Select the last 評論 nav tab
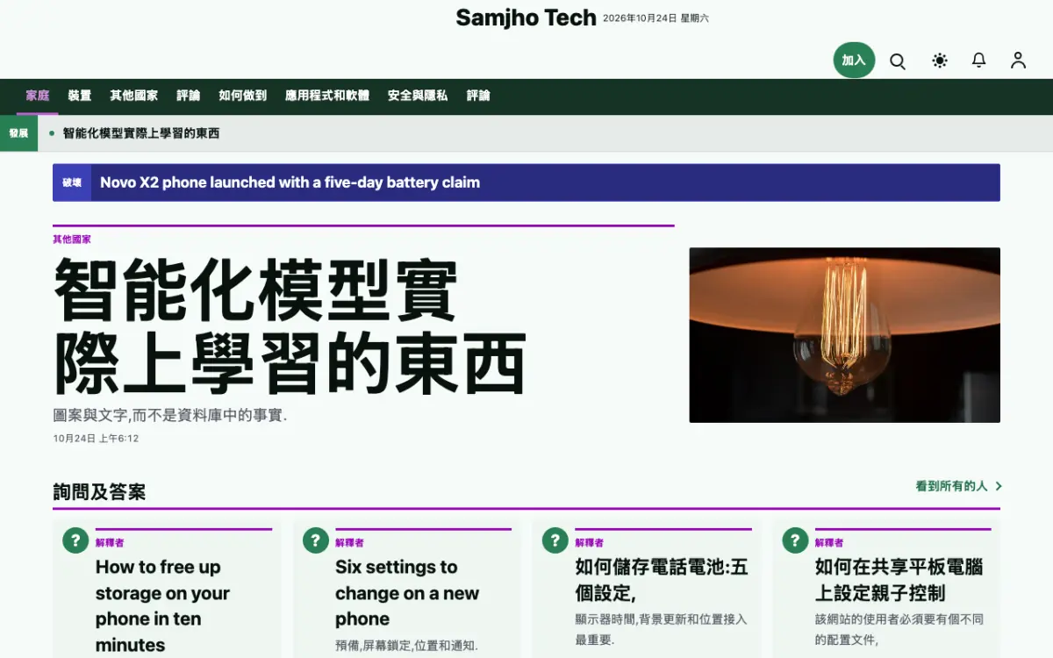 pyautogui.click(x=478, y=96)
